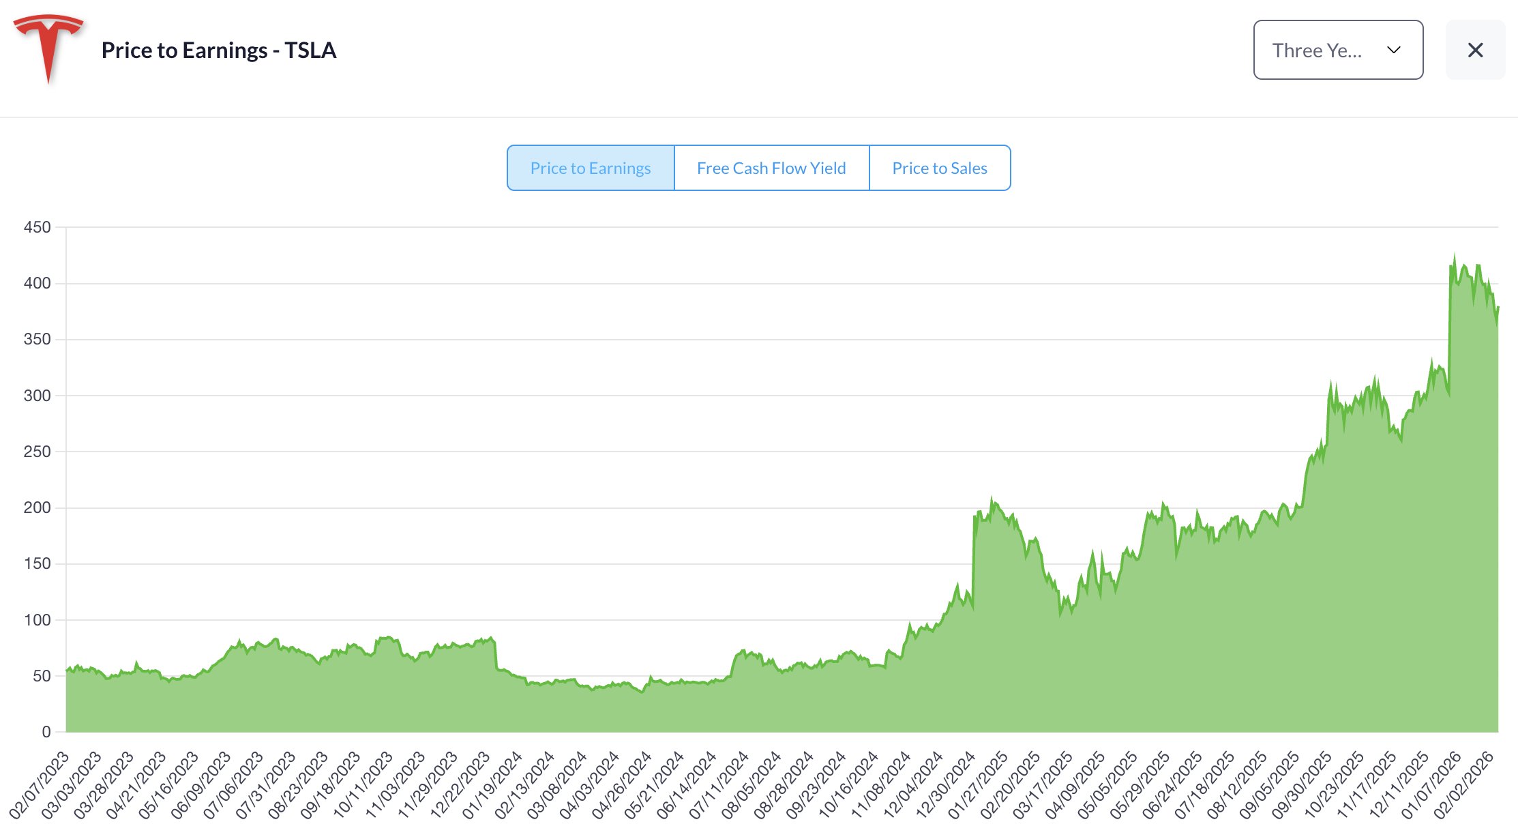The height and width of the screenshot is (839, 1518).
Task: Switch to the Free Cash Flow Yield tab
Action: coord(771,168)
